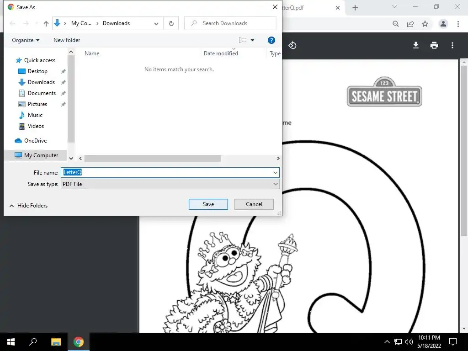Image resolution: width=468 pixels, height=351 pixels.
Task: Click the Chrome zoom magnifier icon
Action: (x=396, y=24)
